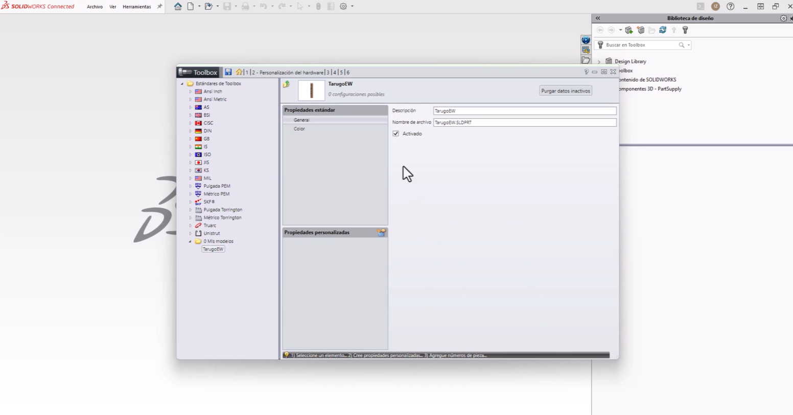Viewport: 793px width, 415px height.
Task: Select TarugoEW under Mis modelos
Action: [x=213, y=249]
